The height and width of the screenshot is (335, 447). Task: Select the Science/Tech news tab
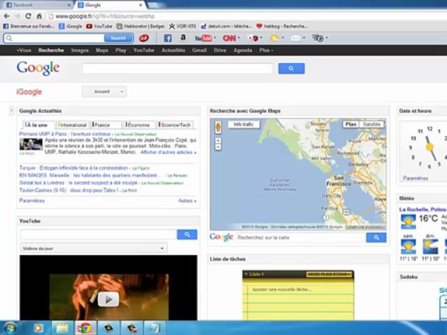[176, 125]
